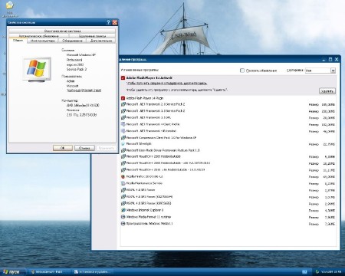Click the Microsoft Windows XP text in System Properties

(81, 55)
